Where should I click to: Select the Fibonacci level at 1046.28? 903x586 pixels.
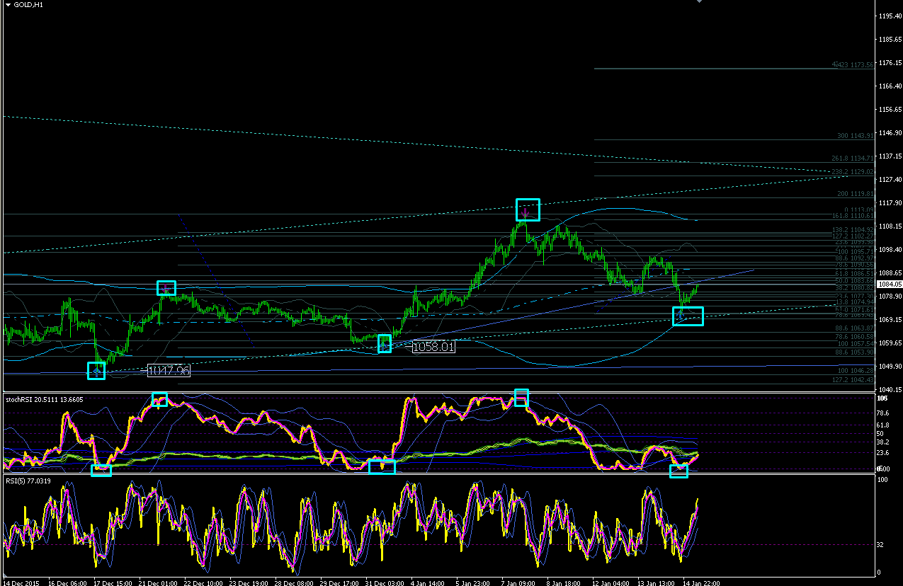pos(856,371)
